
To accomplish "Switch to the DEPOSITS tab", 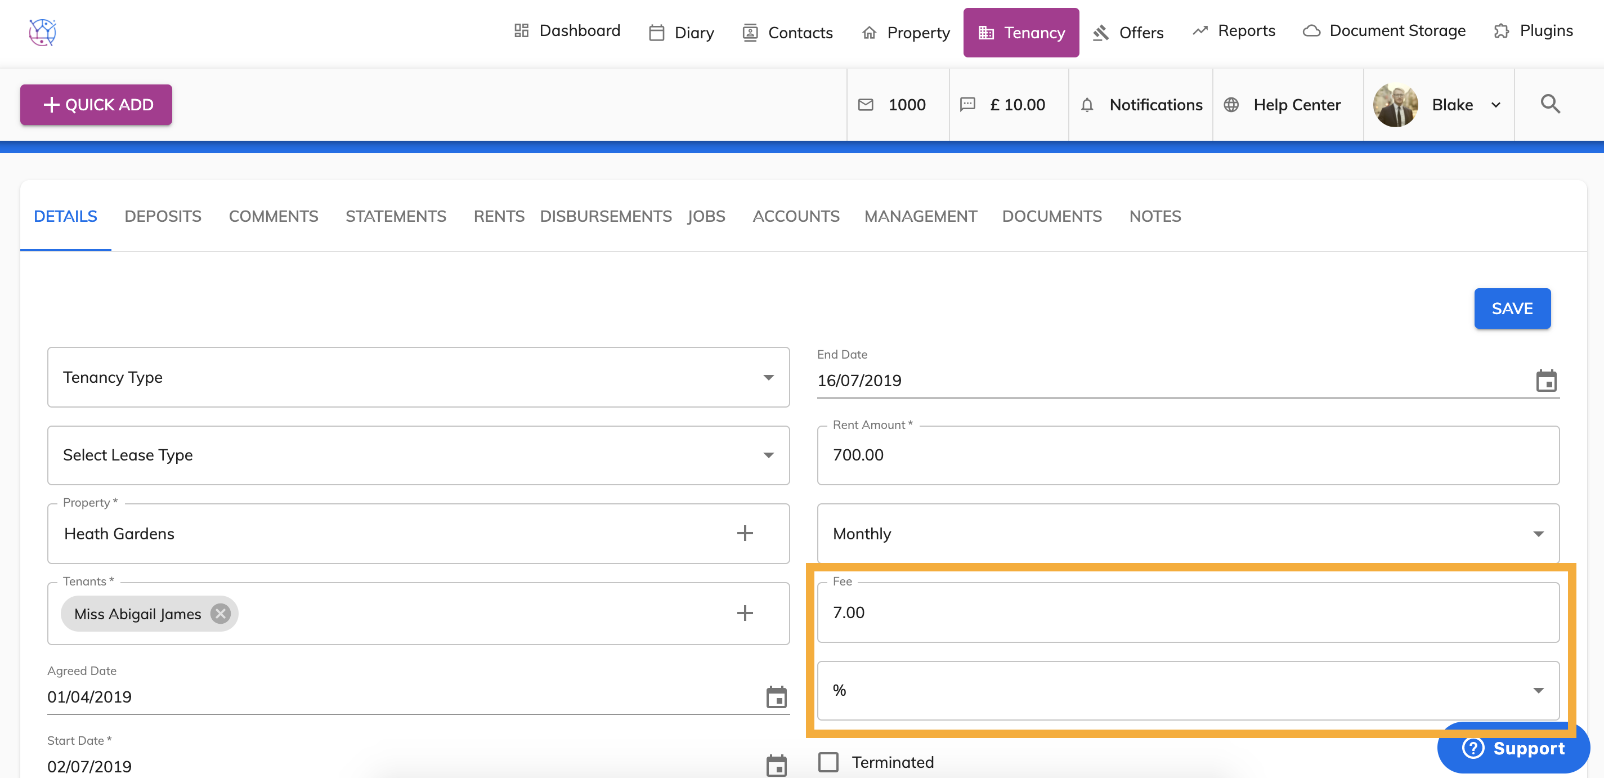I will click(163, 216).
